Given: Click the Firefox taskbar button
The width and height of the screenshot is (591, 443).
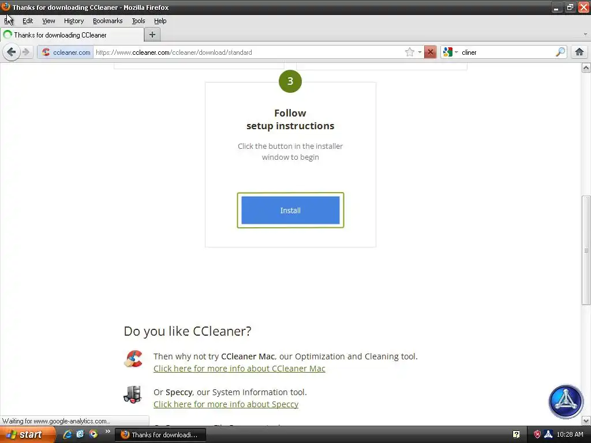Looking at the screenshot, I should tap(160, 435).
